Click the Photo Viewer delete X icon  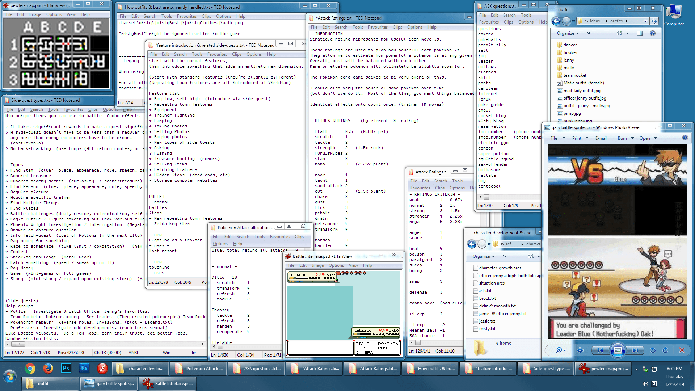[682, 350]
